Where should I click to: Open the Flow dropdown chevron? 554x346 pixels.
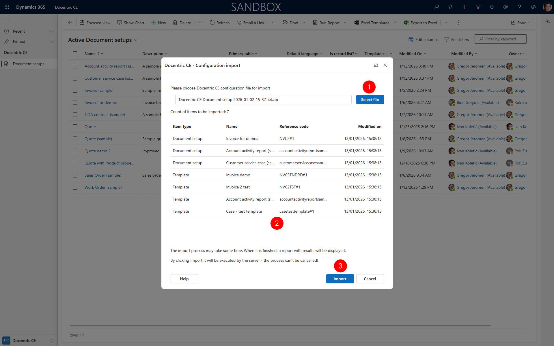pos(304,23)
